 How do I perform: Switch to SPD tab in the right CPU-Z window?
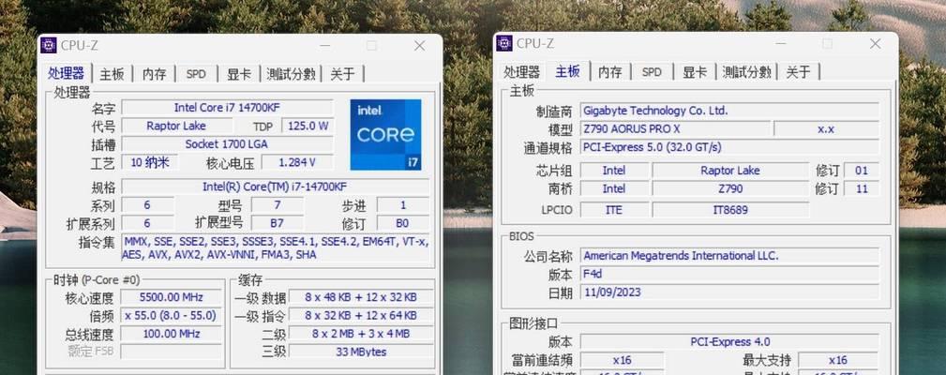[x=652, y=72]
